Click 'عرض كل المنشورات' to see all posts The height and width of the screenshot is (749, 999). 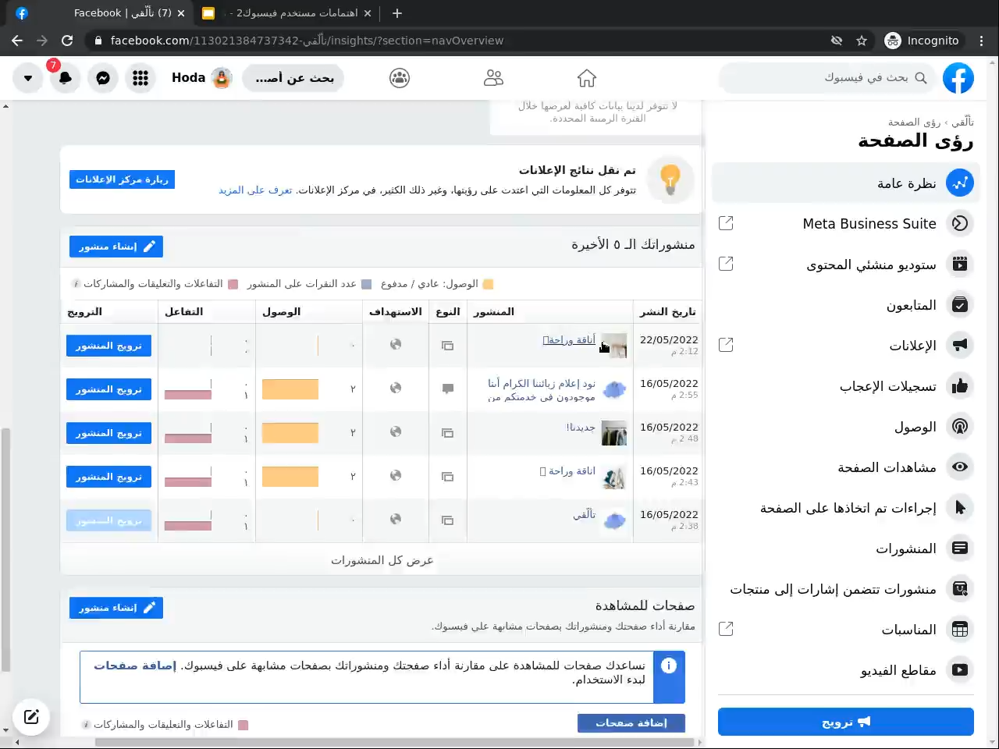pos(382,560)
